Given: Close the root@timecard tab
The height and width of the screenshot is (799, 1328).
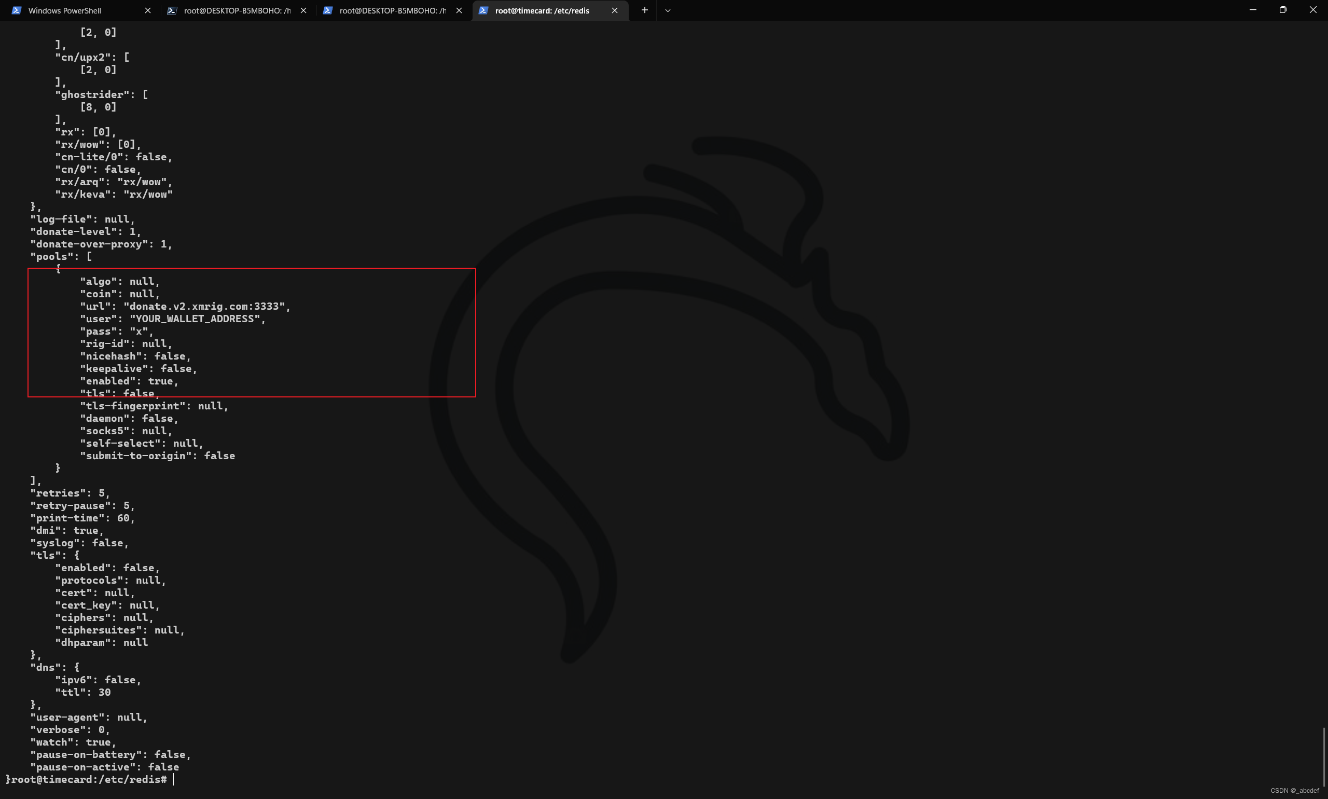Looking at the screenshot, I should click(614, 11).
